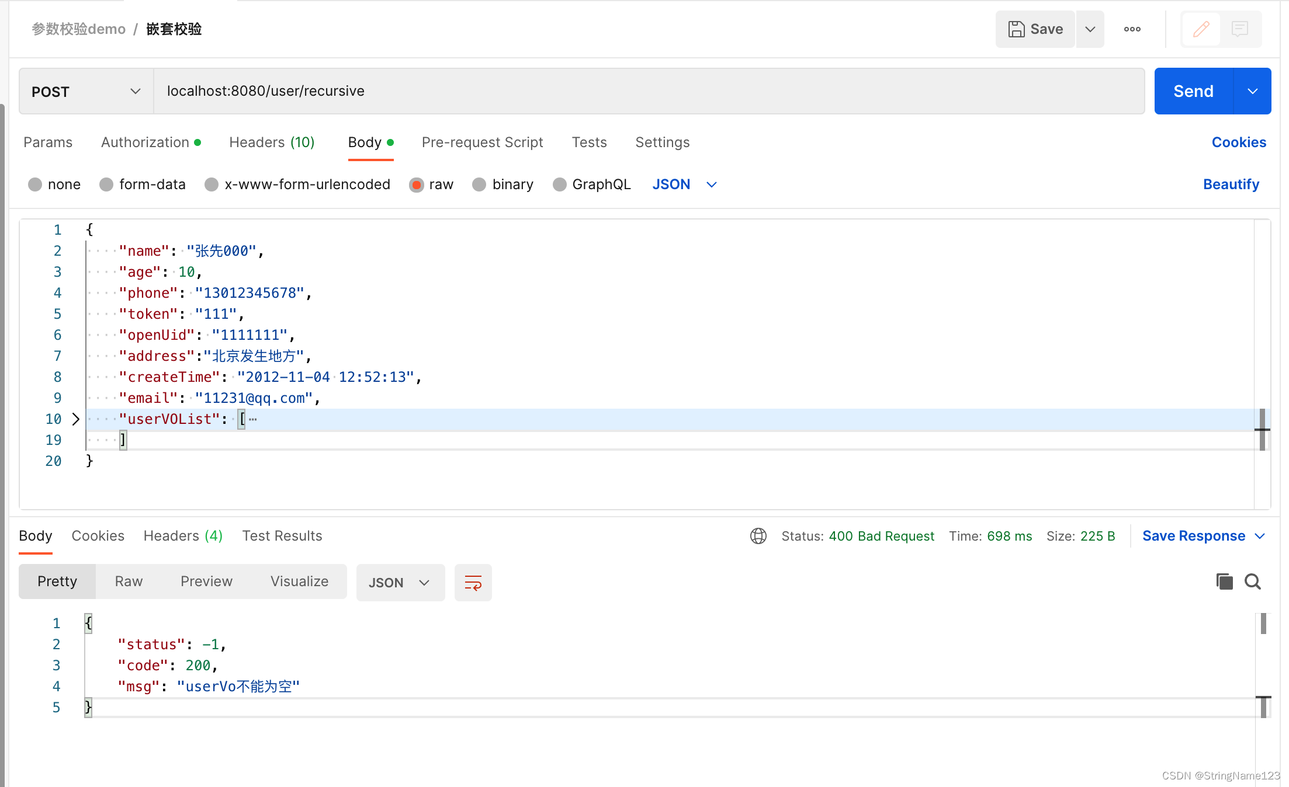Copy the response body using copy icon
Screen dimensions: 1289x787
click(x=1225, y=581)
